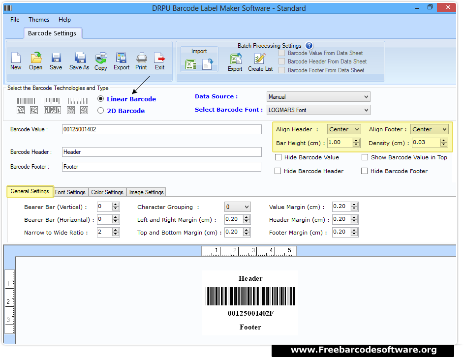Open the Help menu
The width and height of the screenshot is (464, 357).
pos(64,20)
